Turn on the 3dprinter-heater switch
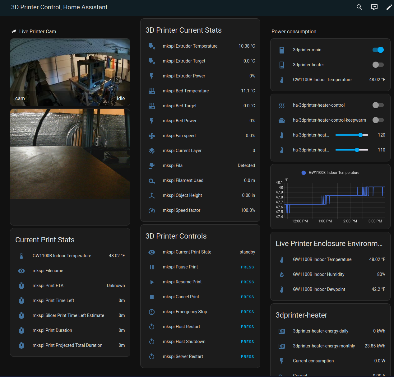Screen dimensions: 394x377 (378, 65)
